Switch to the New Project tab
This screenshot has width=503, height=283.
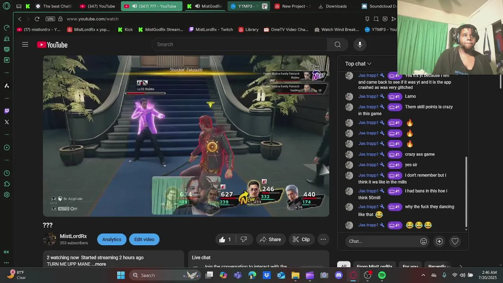[293, 6]
